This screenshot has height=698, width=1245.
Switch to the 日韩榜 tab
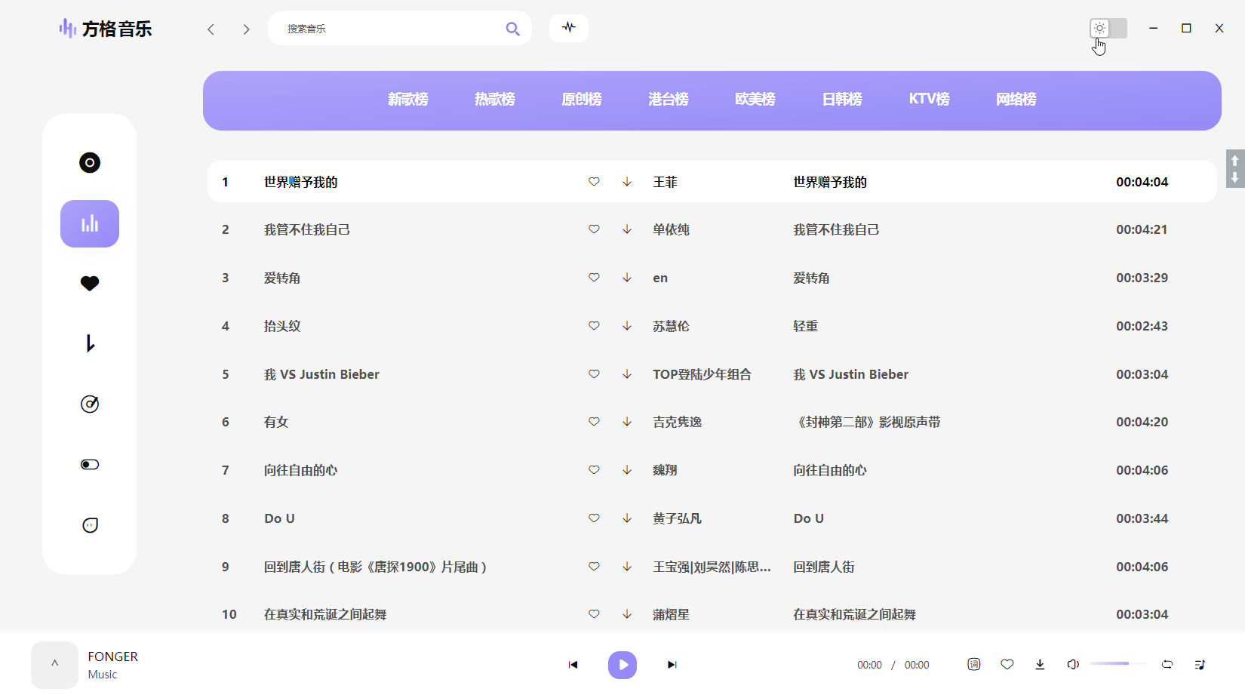[x=842, y=100]
